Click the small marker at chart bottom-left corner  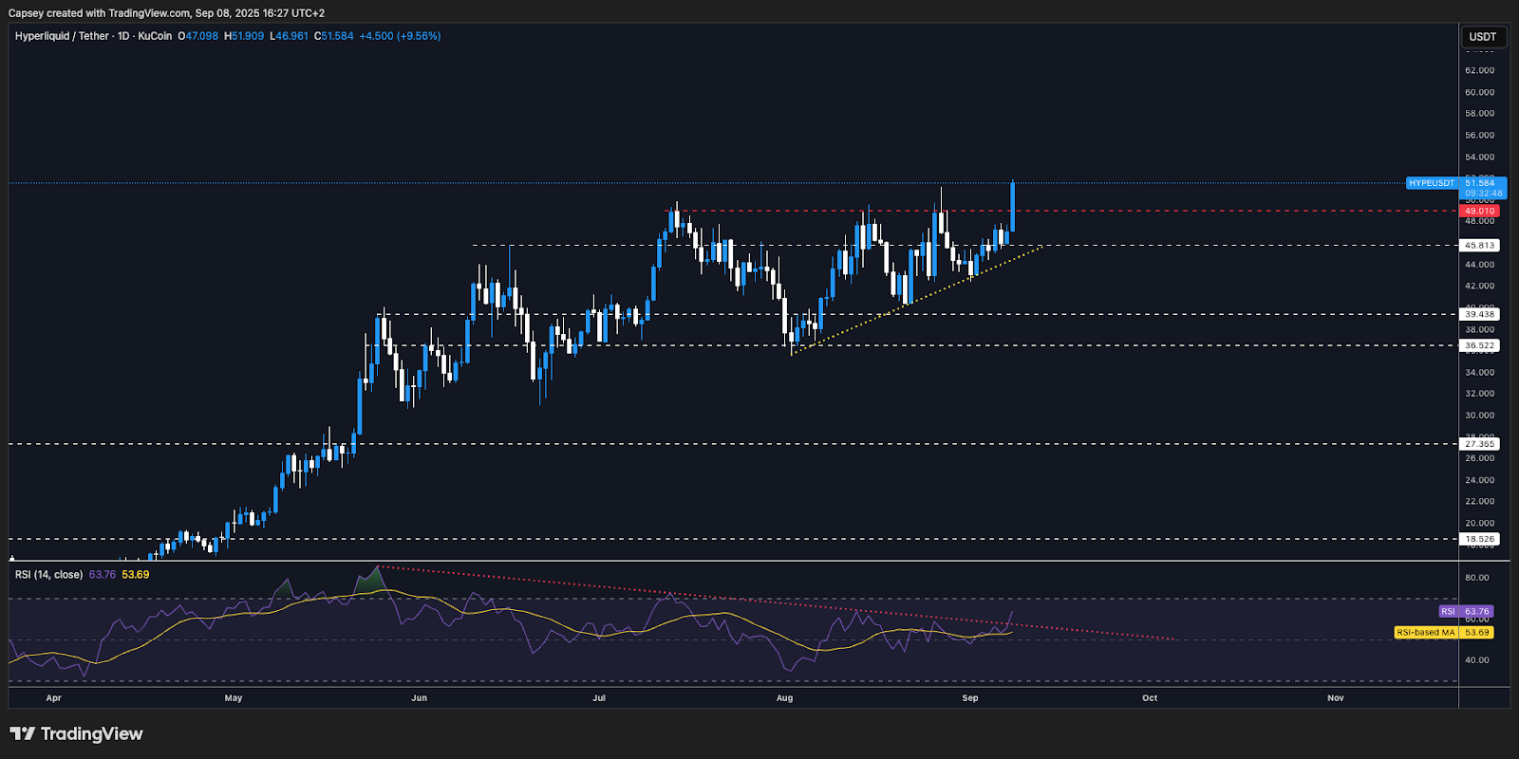(x=12, y=557)
